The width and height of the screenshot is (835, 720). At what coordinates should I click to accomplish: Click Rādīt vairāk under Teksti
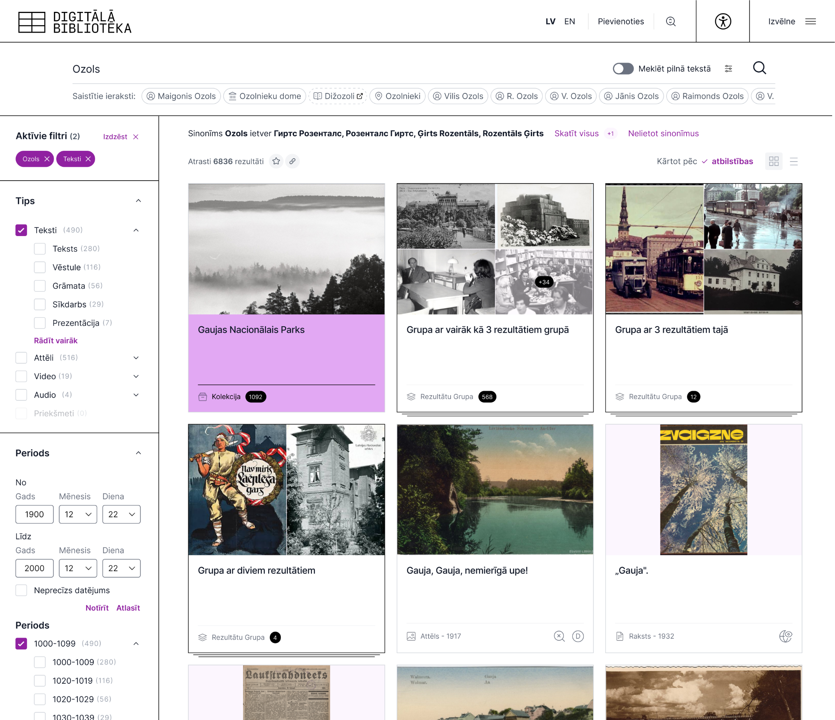pos(56,341)
